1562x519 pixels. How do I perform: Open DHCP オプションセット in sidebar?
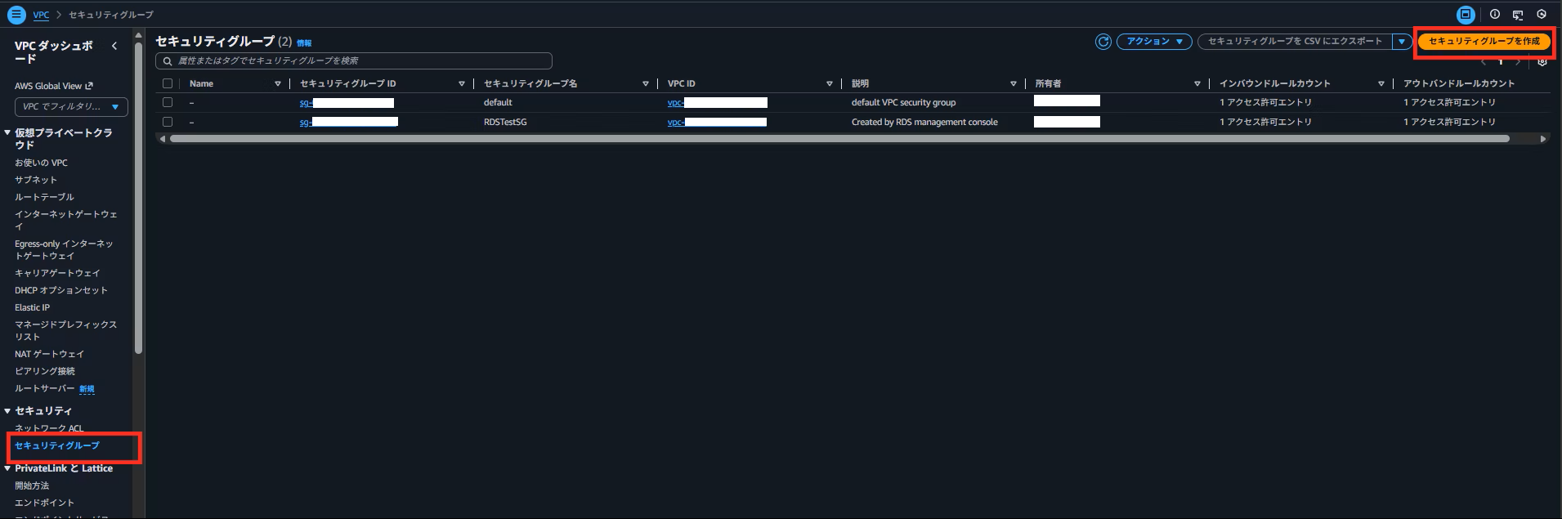pyautogui.click(x=61, y=290)
